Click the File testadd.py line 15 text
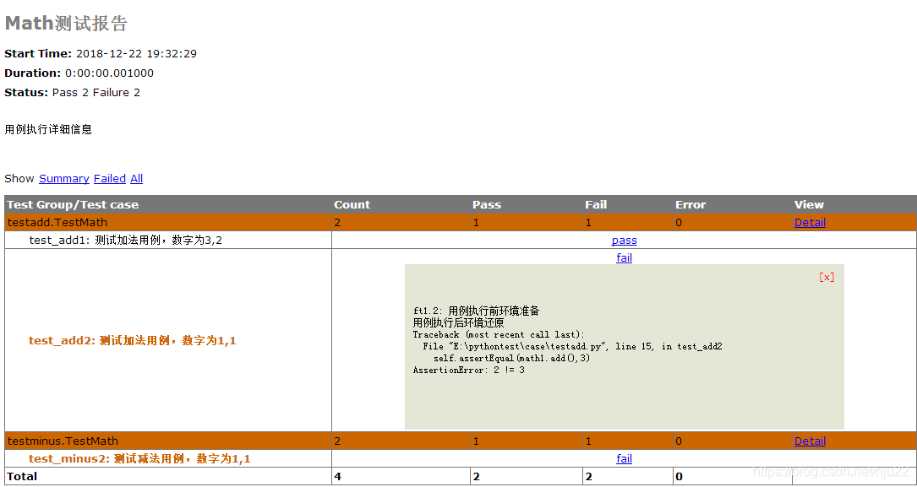 tap(572, 346)
